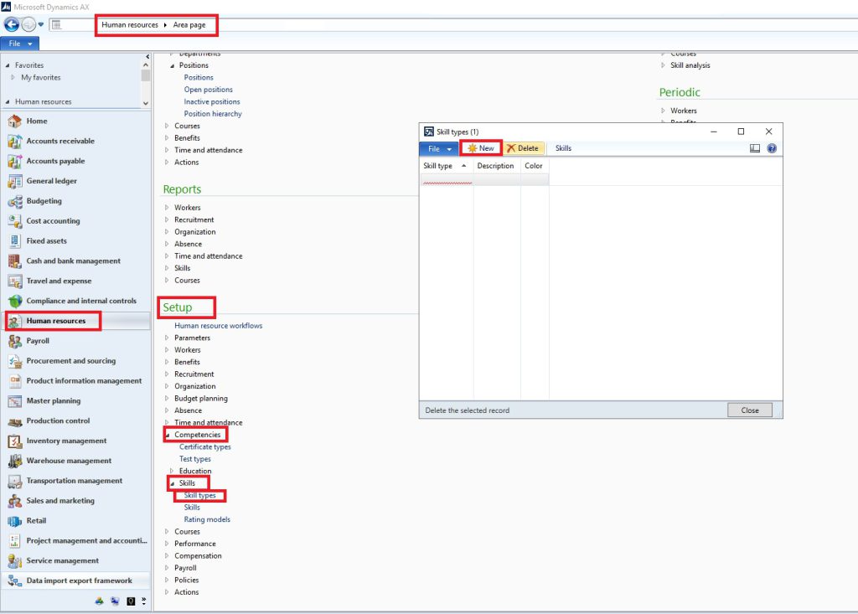Click Delete in Skill types toolbar
This screenshot has height=614, width=858.
click(x=523, y=148)
